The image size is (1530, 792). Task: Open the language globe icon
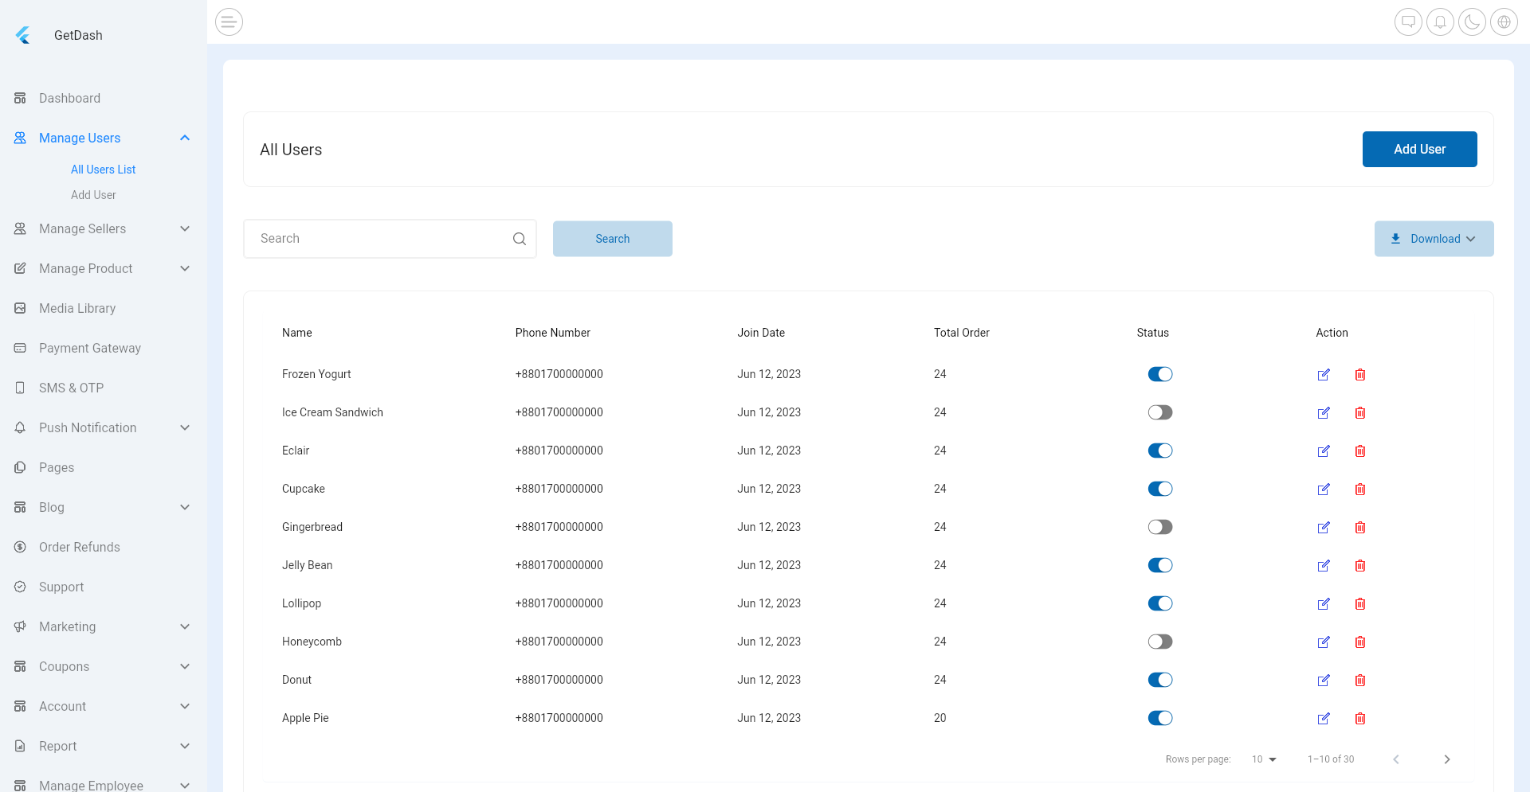point(1504,21)
